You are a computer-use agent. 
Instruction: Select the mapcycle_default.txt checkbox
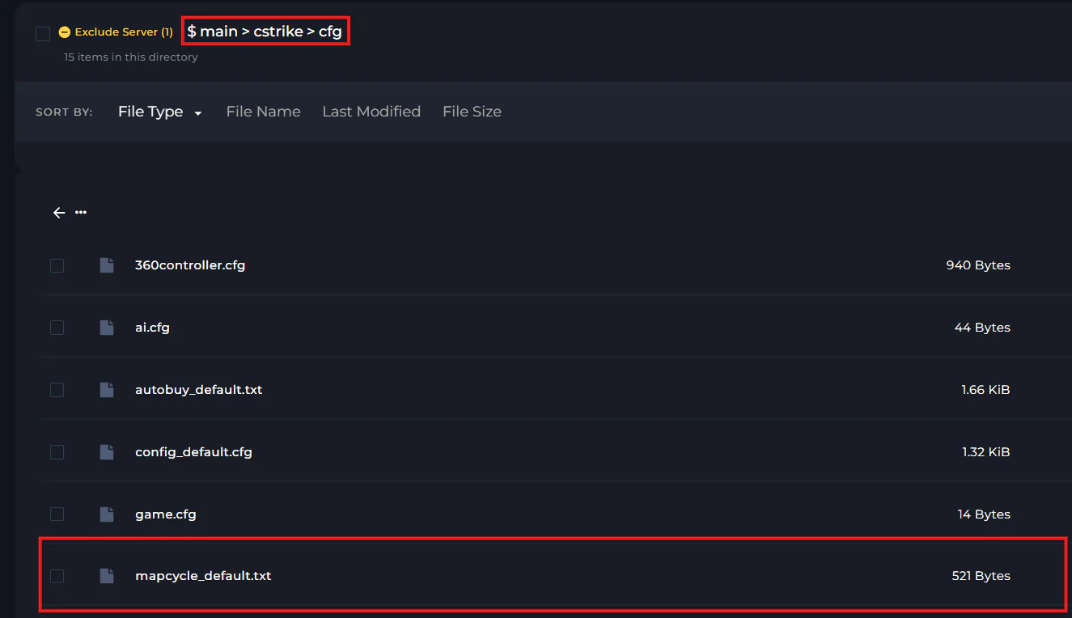[x=57, y=576]
